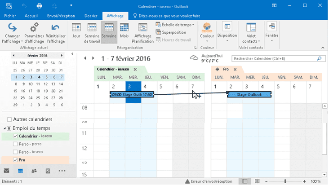
Task: Collapse the folder pane arrow
Action: pyautogui.click(x=72, y=54)
